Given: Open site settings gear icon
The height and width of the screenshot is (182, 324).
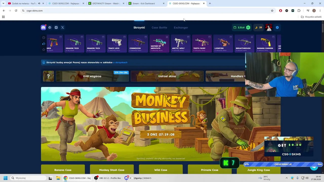Looking at the screenshot, I should coord(277,28).
